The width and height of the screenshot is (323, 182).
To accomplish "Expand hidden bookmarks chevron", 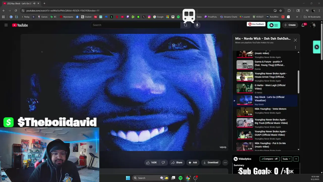I will coord(297,17).
